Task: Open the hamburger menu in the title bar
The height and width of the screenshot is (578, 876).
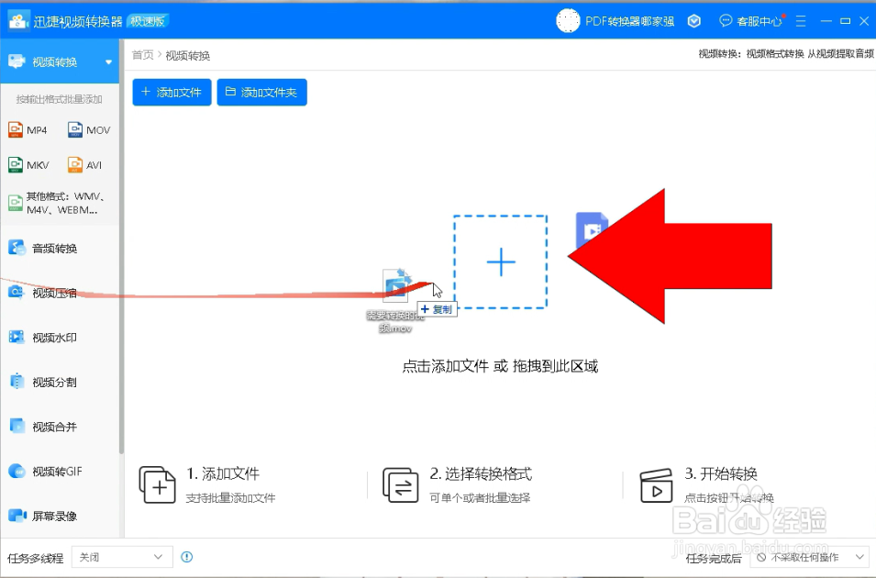Action: tap(801, 20)
